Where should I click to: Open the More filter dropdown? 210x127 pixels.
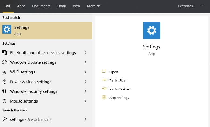93,6
